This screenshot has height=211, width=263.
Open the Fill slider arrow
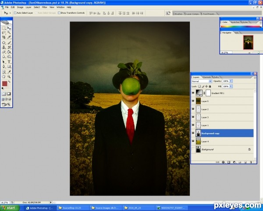231,86
